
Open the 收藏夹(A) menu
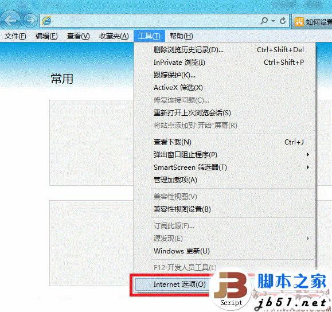pyautogui.click(x=114, y=36)
